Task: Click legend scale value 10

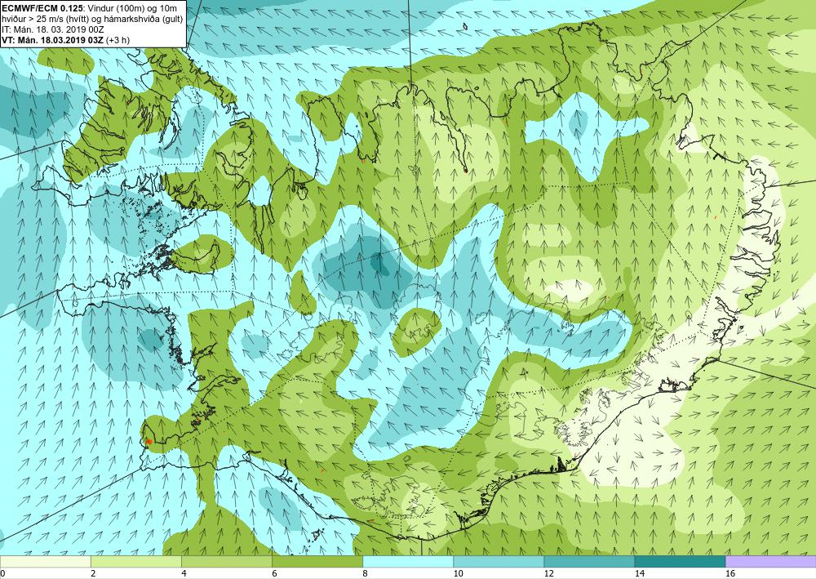Action: tap(458, 574)
